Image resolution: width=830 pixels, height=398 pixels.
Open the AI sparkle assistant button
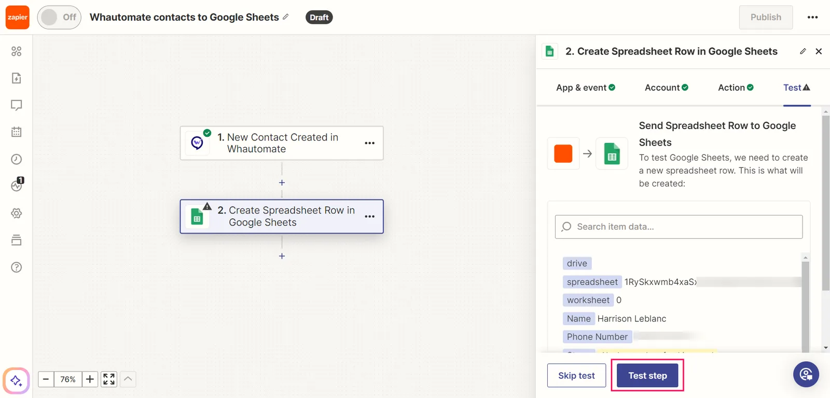click(16, 381)
